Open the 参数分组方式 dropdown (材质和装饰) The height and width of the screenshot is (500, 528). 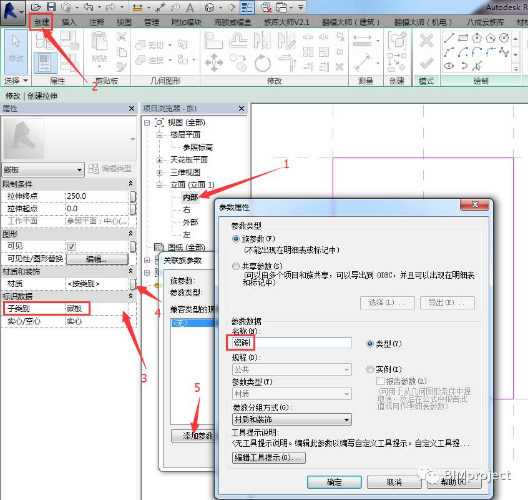coord(292,419)
